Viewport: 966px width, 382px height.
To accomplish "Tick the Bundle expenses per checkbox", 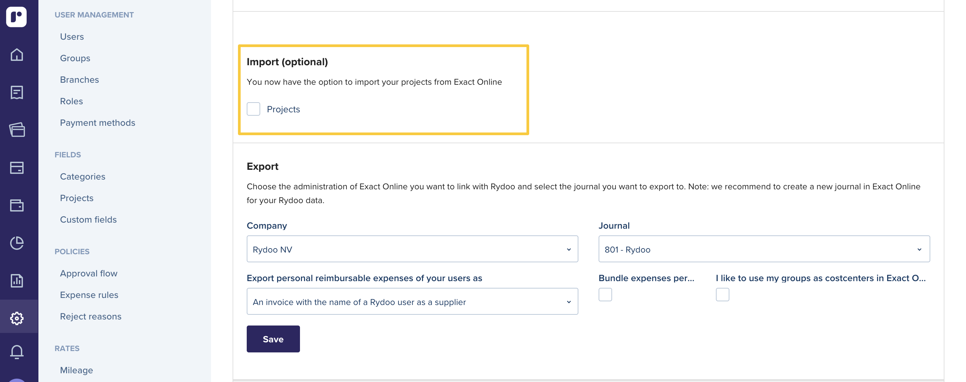I will 605,295.
